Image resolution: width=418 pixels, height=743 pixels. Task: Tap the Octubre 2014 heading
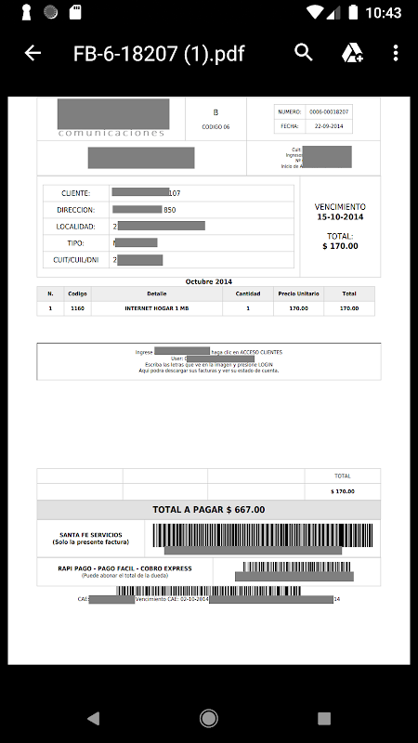click(208, 281)
